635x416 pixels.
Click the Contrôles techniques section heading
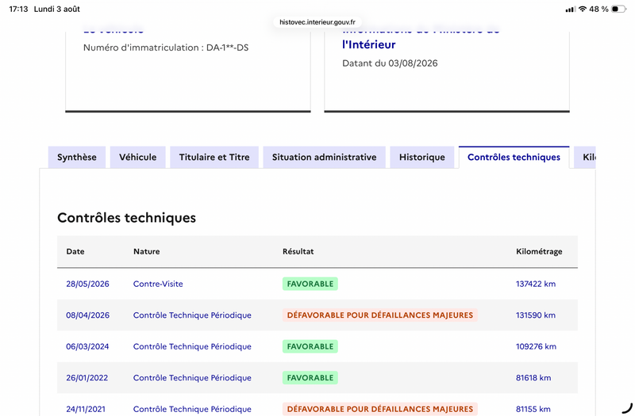[x=126, y=217]
